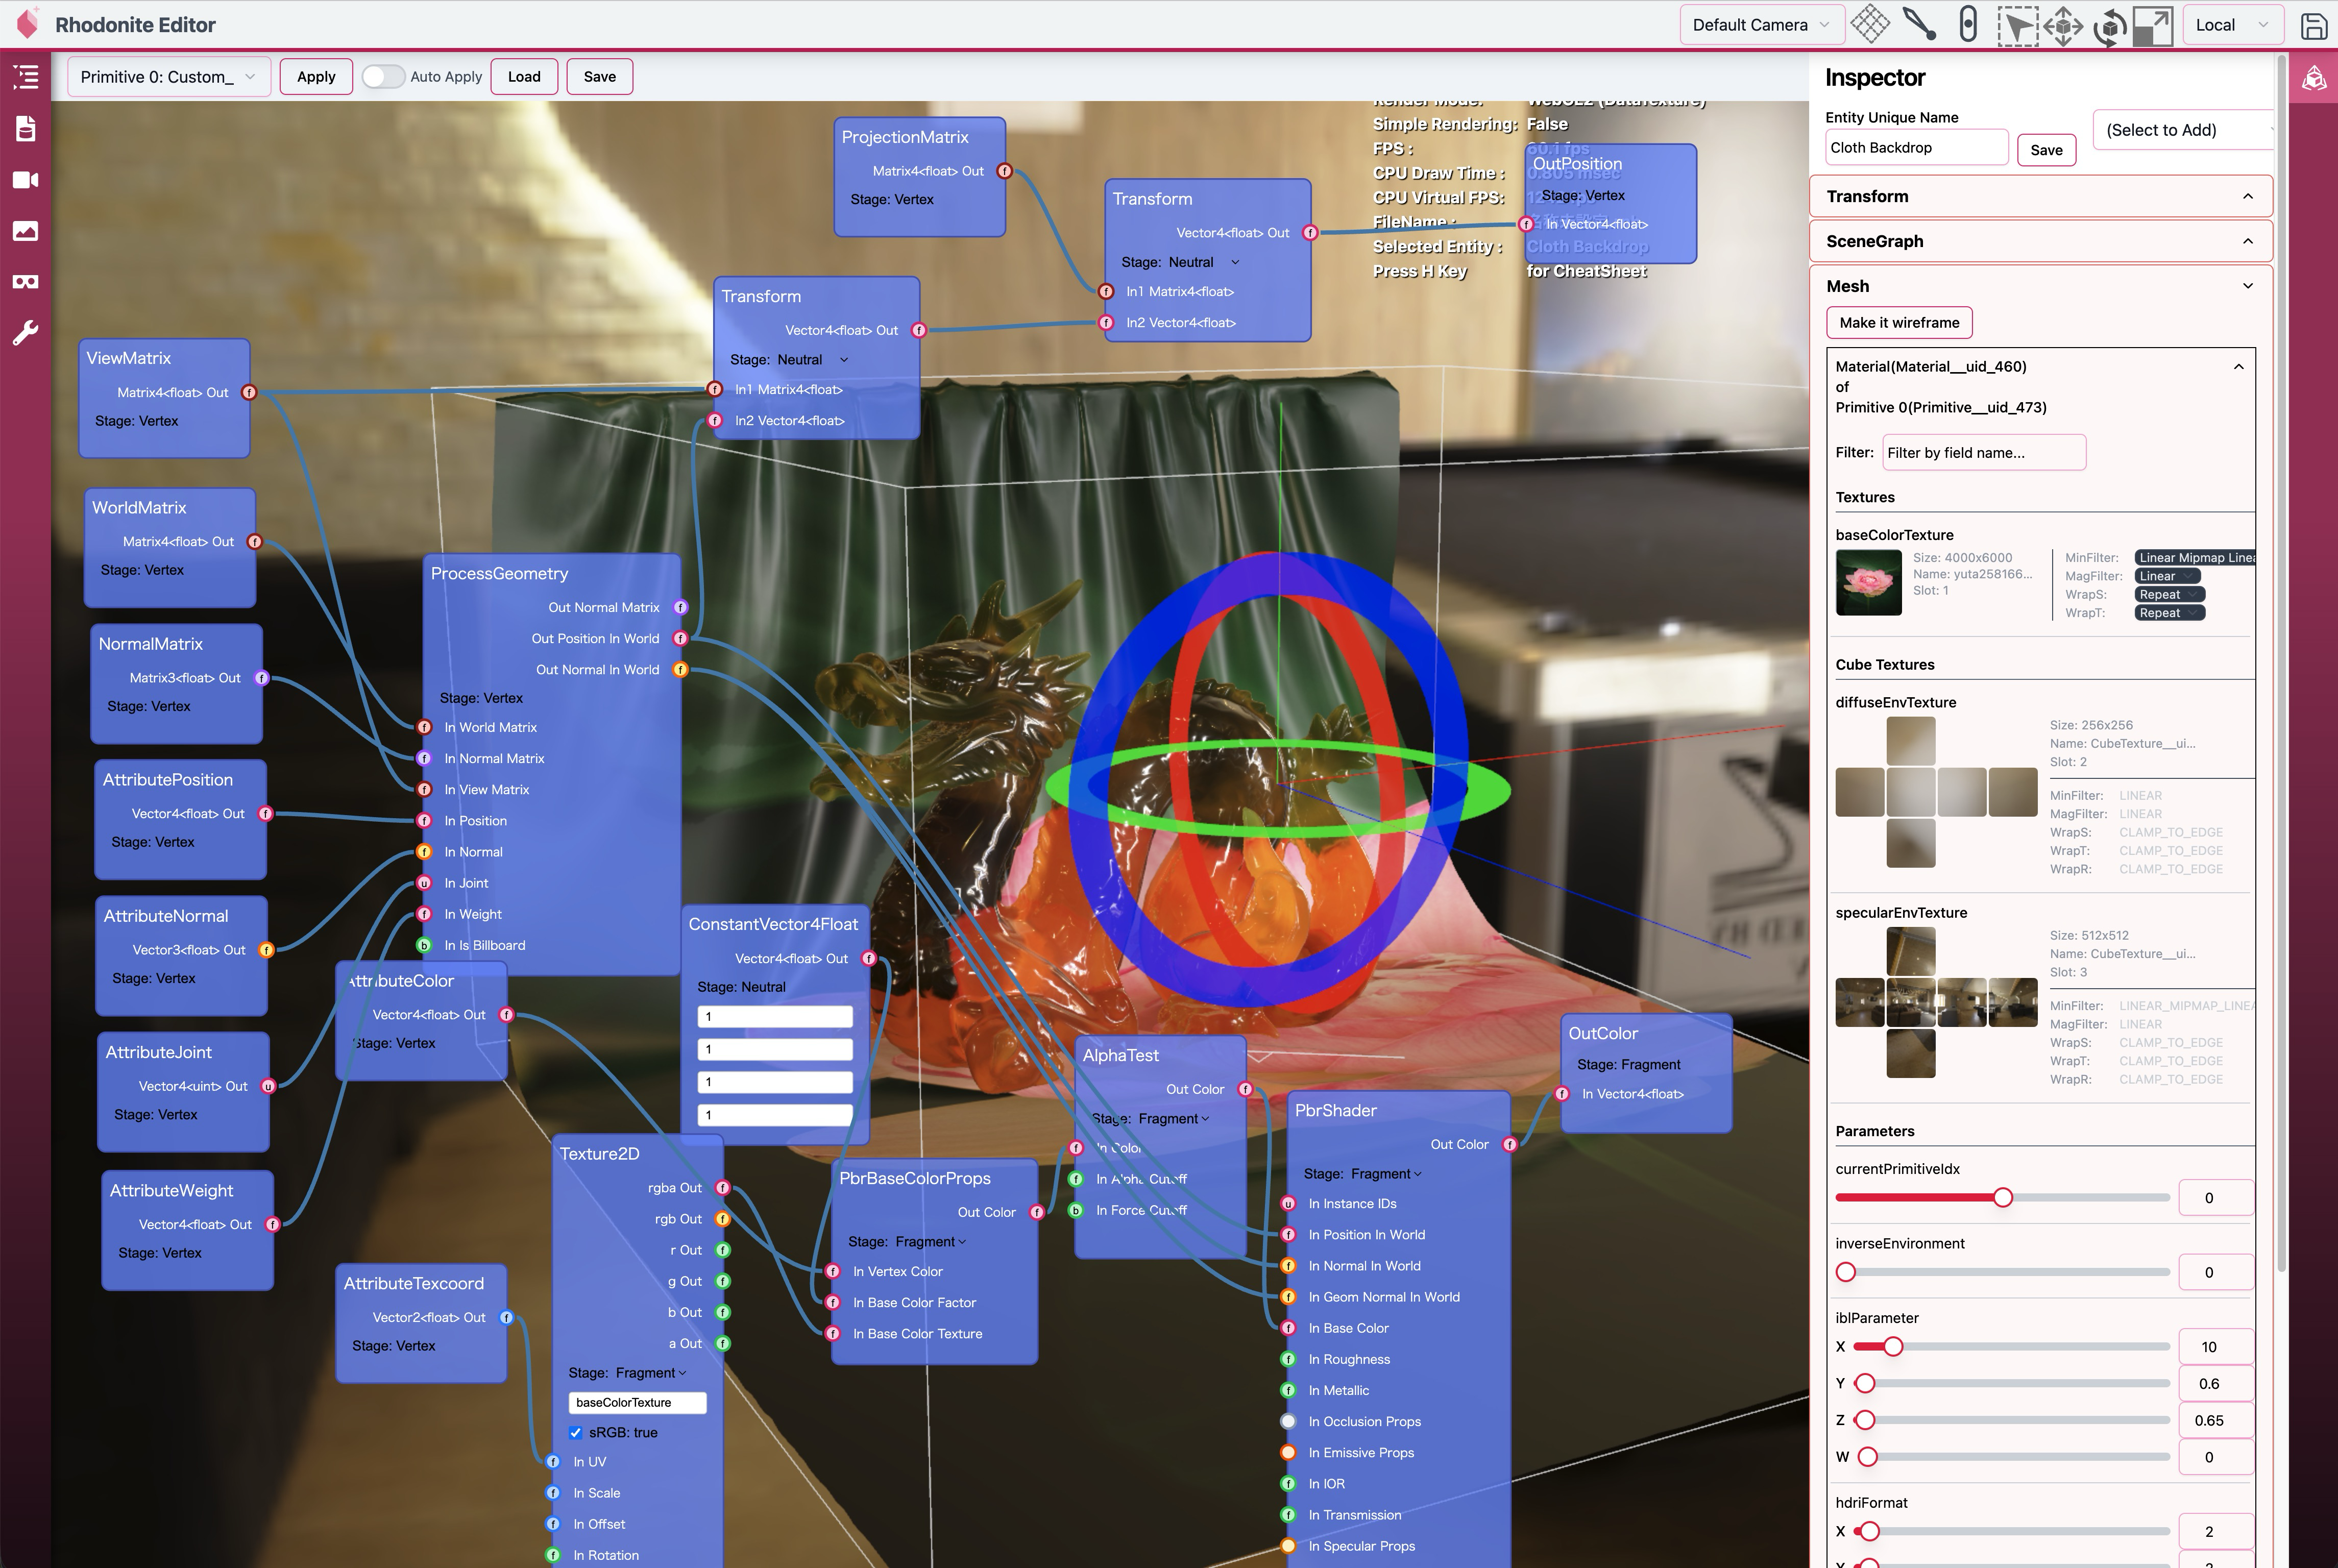
Task: Click the Apply button
Action: click(316, 77)
